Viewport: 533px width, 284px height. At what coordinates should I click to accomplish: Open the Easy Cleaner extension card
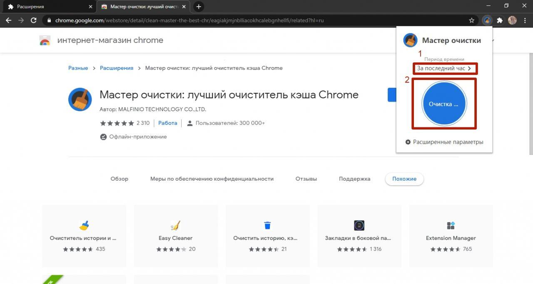pyautogui.click(x=175, y=235)
